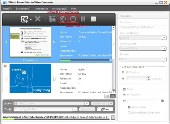This screenshot has width=170, height=124.
Task: Remove selected file with X icon
Action: pyautogui.click(x=38, y=19)
